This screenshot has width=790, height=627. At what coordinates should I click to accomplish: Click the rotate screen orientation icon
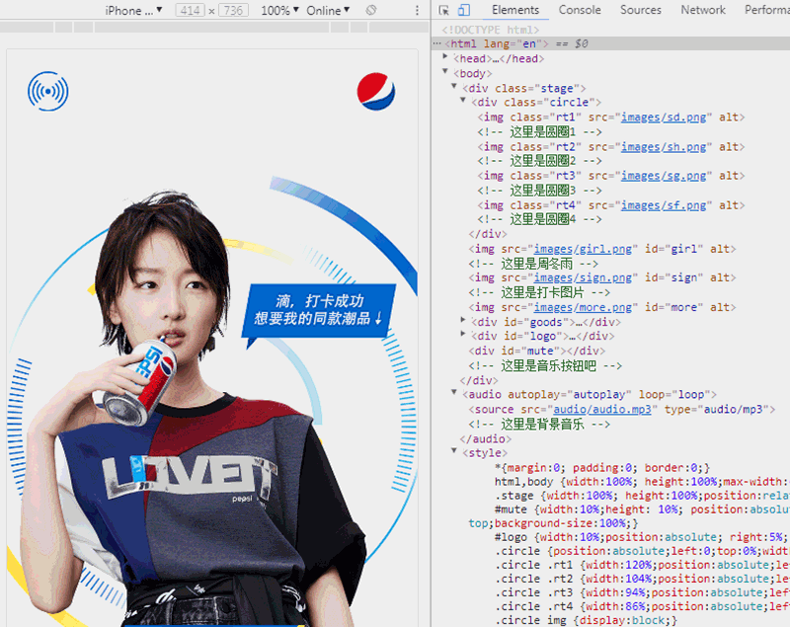click(x=371, y=10)
